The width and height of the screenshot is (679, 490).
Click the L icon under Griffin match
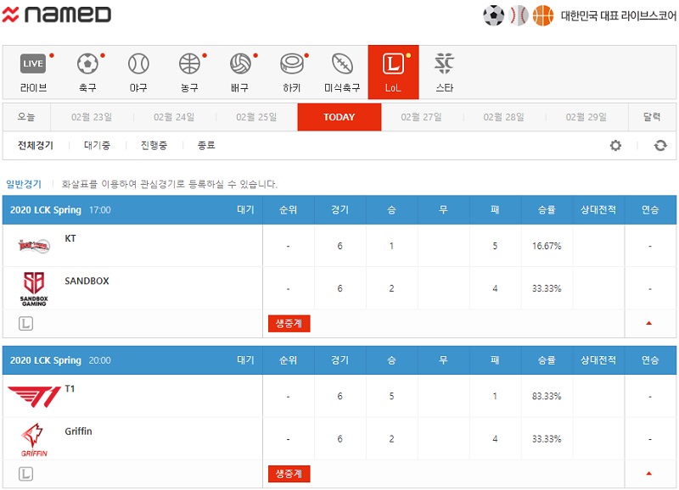click(26, 474)
